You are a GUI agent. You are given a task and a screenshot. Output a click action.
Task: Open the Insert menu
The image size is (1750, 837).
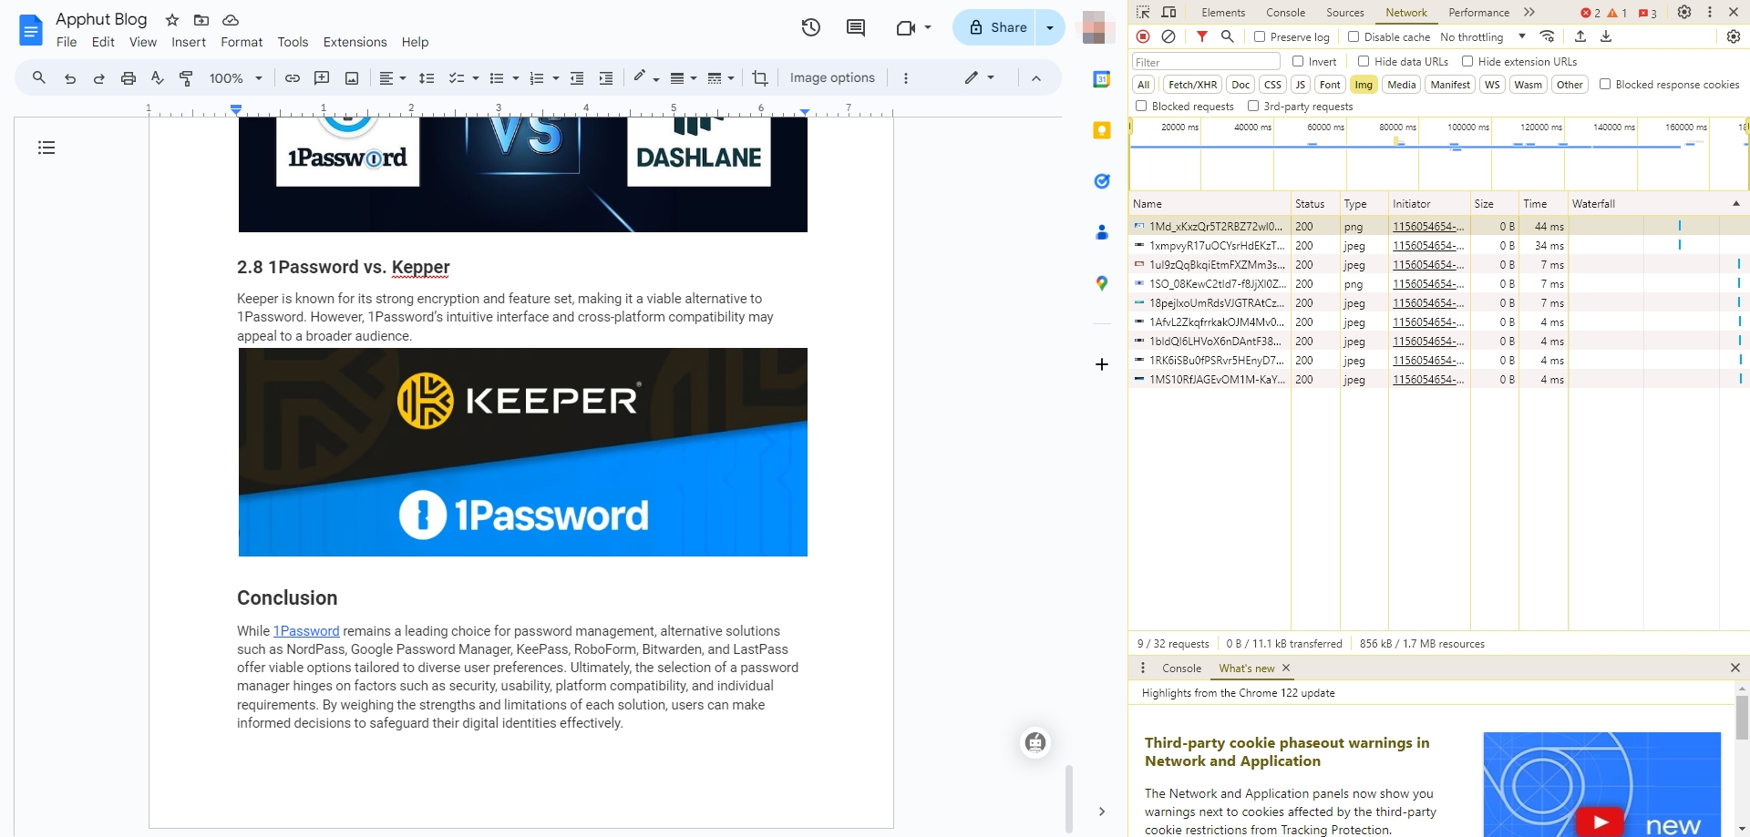(x=189, y=42)
